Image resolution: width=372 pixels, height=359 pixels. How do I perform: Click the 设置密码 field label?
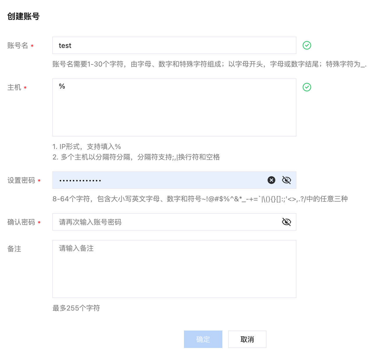21,180
